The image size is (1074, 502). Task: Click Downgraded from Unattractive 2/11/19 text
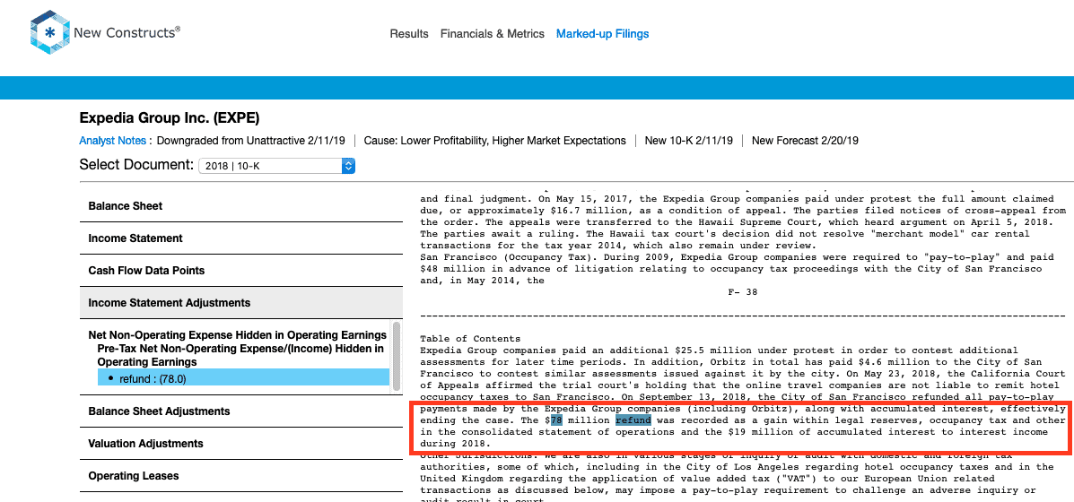251,140
